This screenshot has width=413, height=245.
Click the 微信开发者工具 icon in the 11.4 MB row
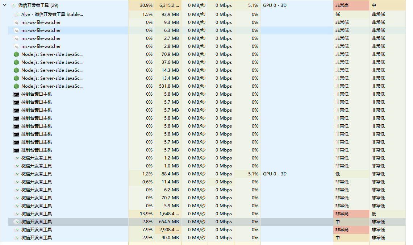[17, 182]
